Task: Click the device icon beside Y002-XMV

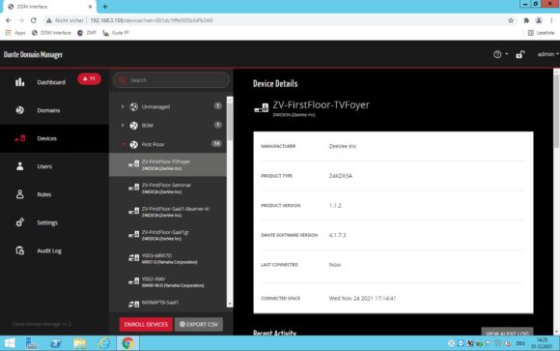Action: 134,281
